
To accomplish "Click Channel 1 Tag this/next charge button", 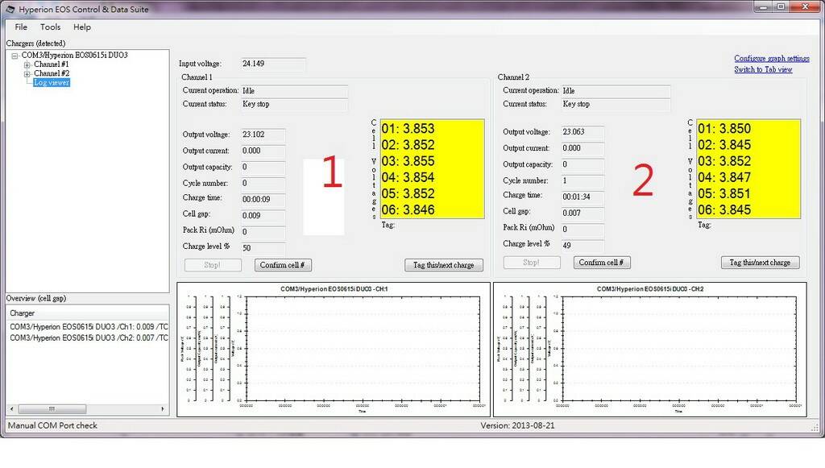I will pyautogui.click(x=444, y=265).
